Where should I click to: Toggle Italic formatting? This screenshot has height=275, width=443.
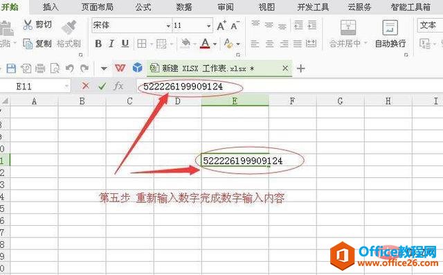click(111, 44)
